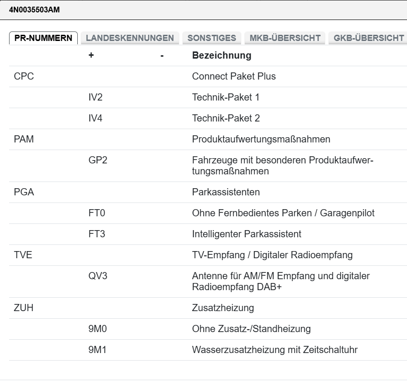
Task: Select the SONSTIGES tab
Action: (212, 38)
